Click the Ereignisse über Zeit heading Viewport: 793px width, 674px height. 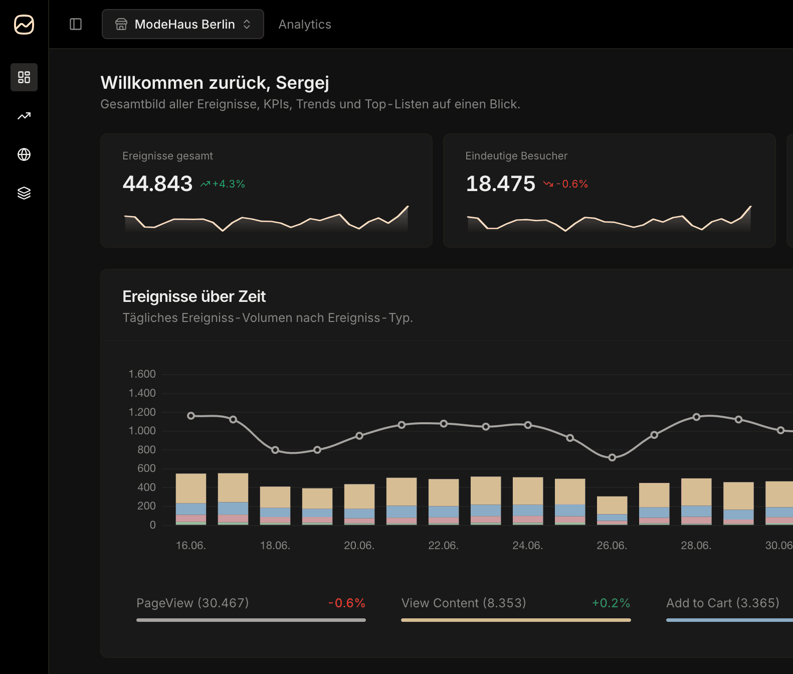194,296
